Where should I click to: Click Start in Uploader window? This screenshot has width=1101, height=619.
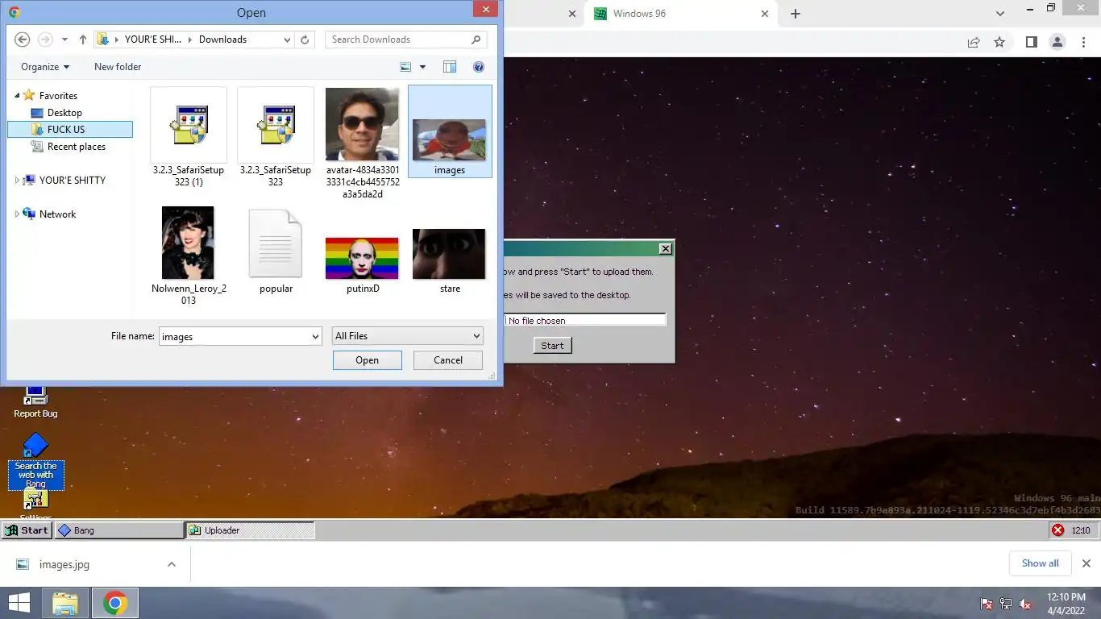[552, 346]
